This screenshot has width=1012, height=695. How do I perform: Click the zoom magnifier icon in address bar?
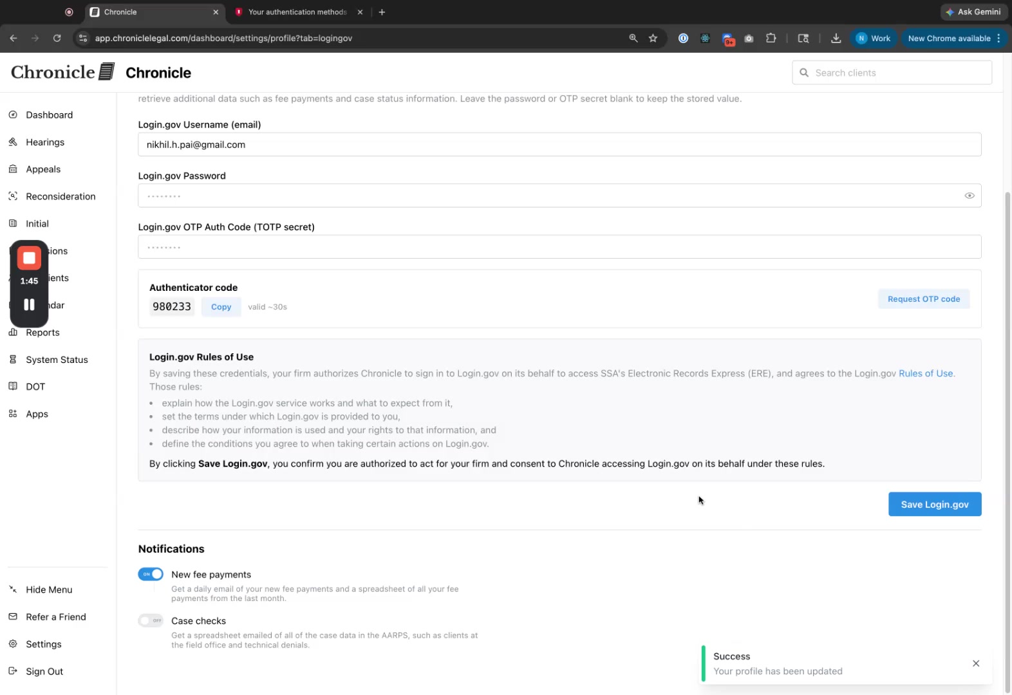[x=633, y=38]
